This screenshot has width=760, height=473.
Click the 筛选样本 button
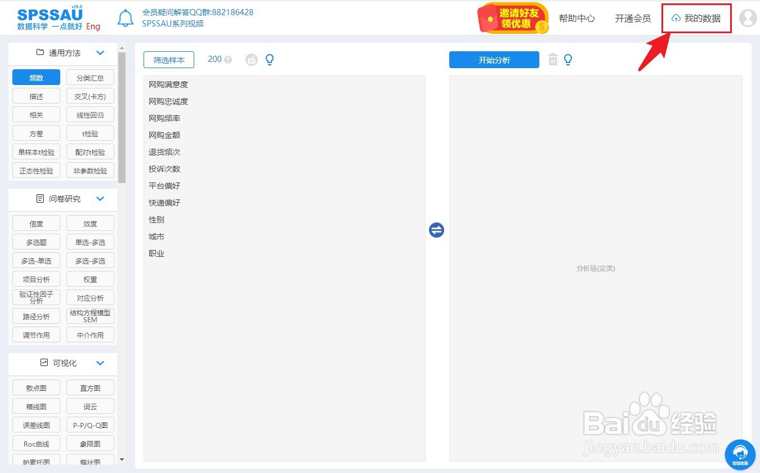(x=169, y=60)
